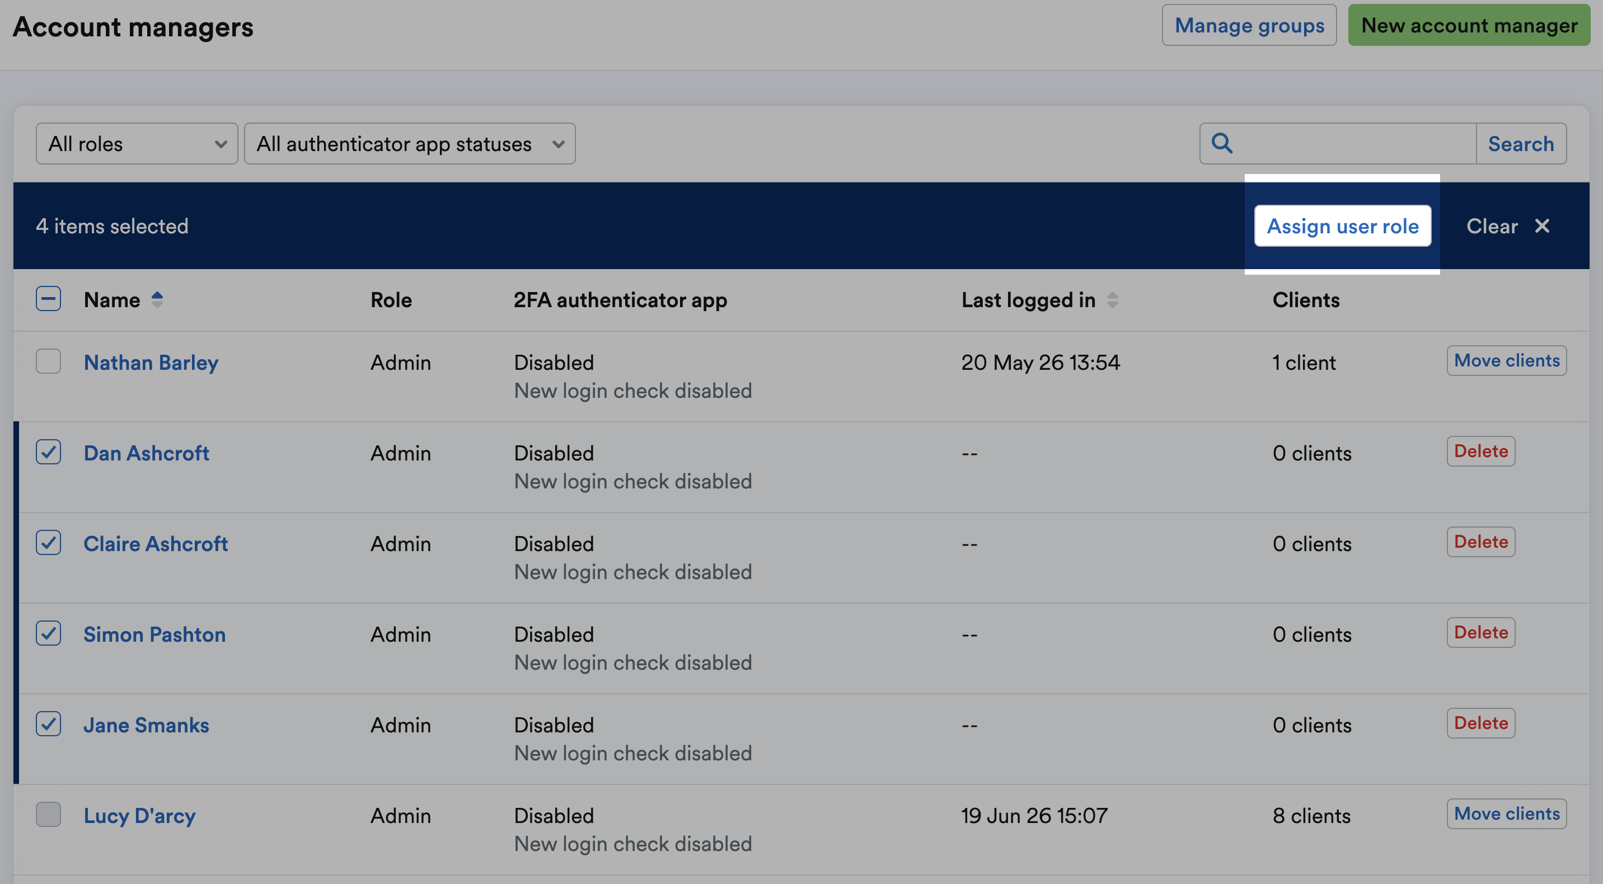Click the Role column header

coord(391,300)
